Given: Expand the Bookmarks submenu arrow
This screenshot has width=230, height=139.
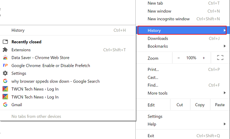Looking at the screenshot, I should [x=225, y=46].
